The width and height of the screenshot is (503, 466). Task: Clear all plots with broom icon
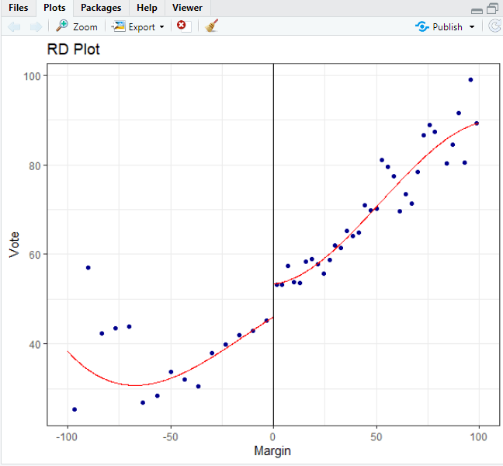212,26
